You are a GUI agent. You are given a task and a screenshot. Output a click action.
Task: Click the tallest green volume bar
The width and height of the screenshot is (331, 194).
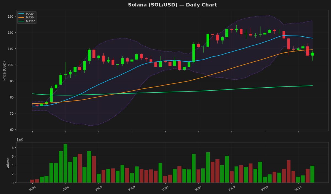[65, 163]
